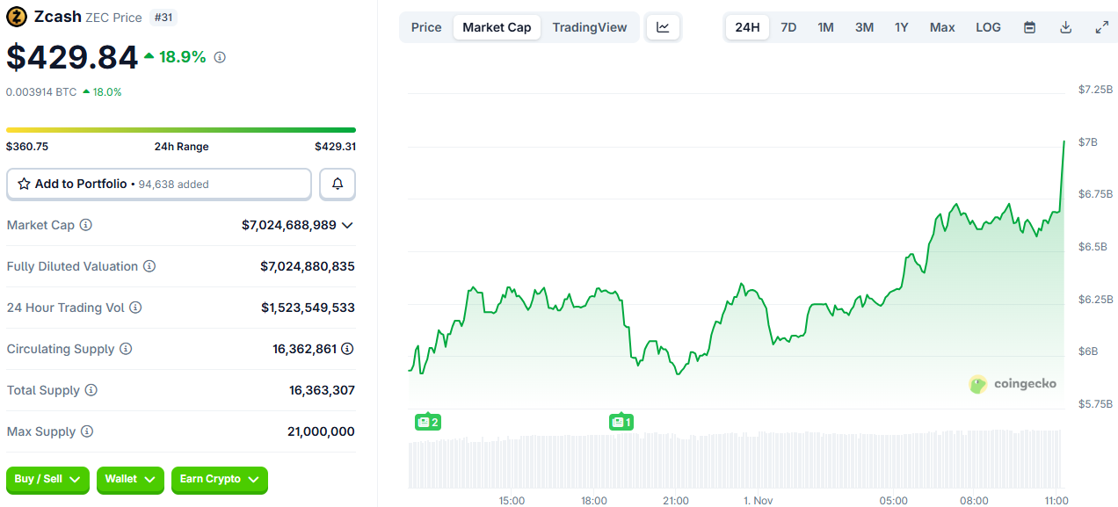Click the download chart data icon
Screen dimensions: 1118x507
click(1065, 27)
